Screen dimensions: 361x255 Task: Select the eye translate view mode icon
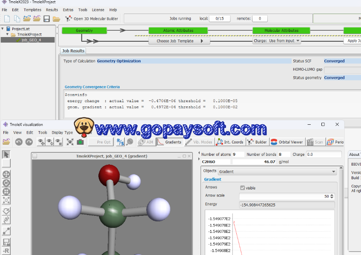point(41,142)
